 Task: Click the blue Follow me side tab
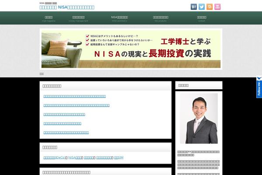point(259,87)
